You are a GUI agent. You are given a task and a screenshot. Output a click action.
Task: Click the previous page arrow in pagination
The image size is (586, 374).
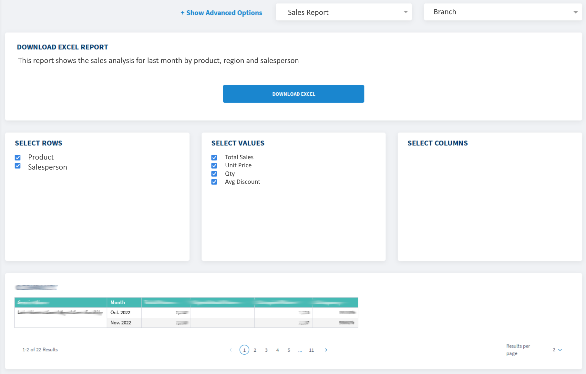point(231,350)
